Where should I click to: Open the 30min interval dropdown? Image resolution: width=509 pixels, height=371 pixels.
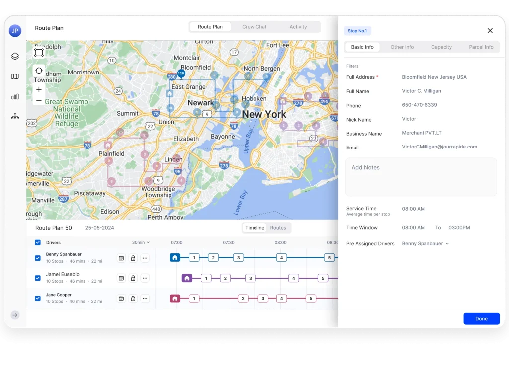point(141,242)
